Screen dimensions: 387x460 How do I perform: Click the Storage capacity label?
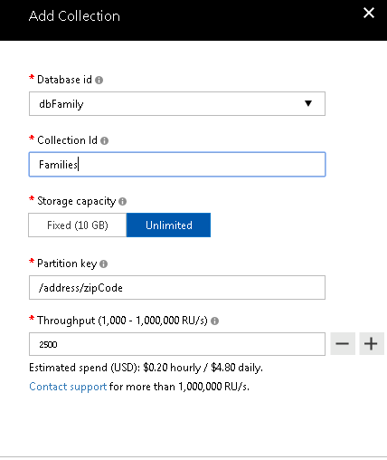coord(76,201)
